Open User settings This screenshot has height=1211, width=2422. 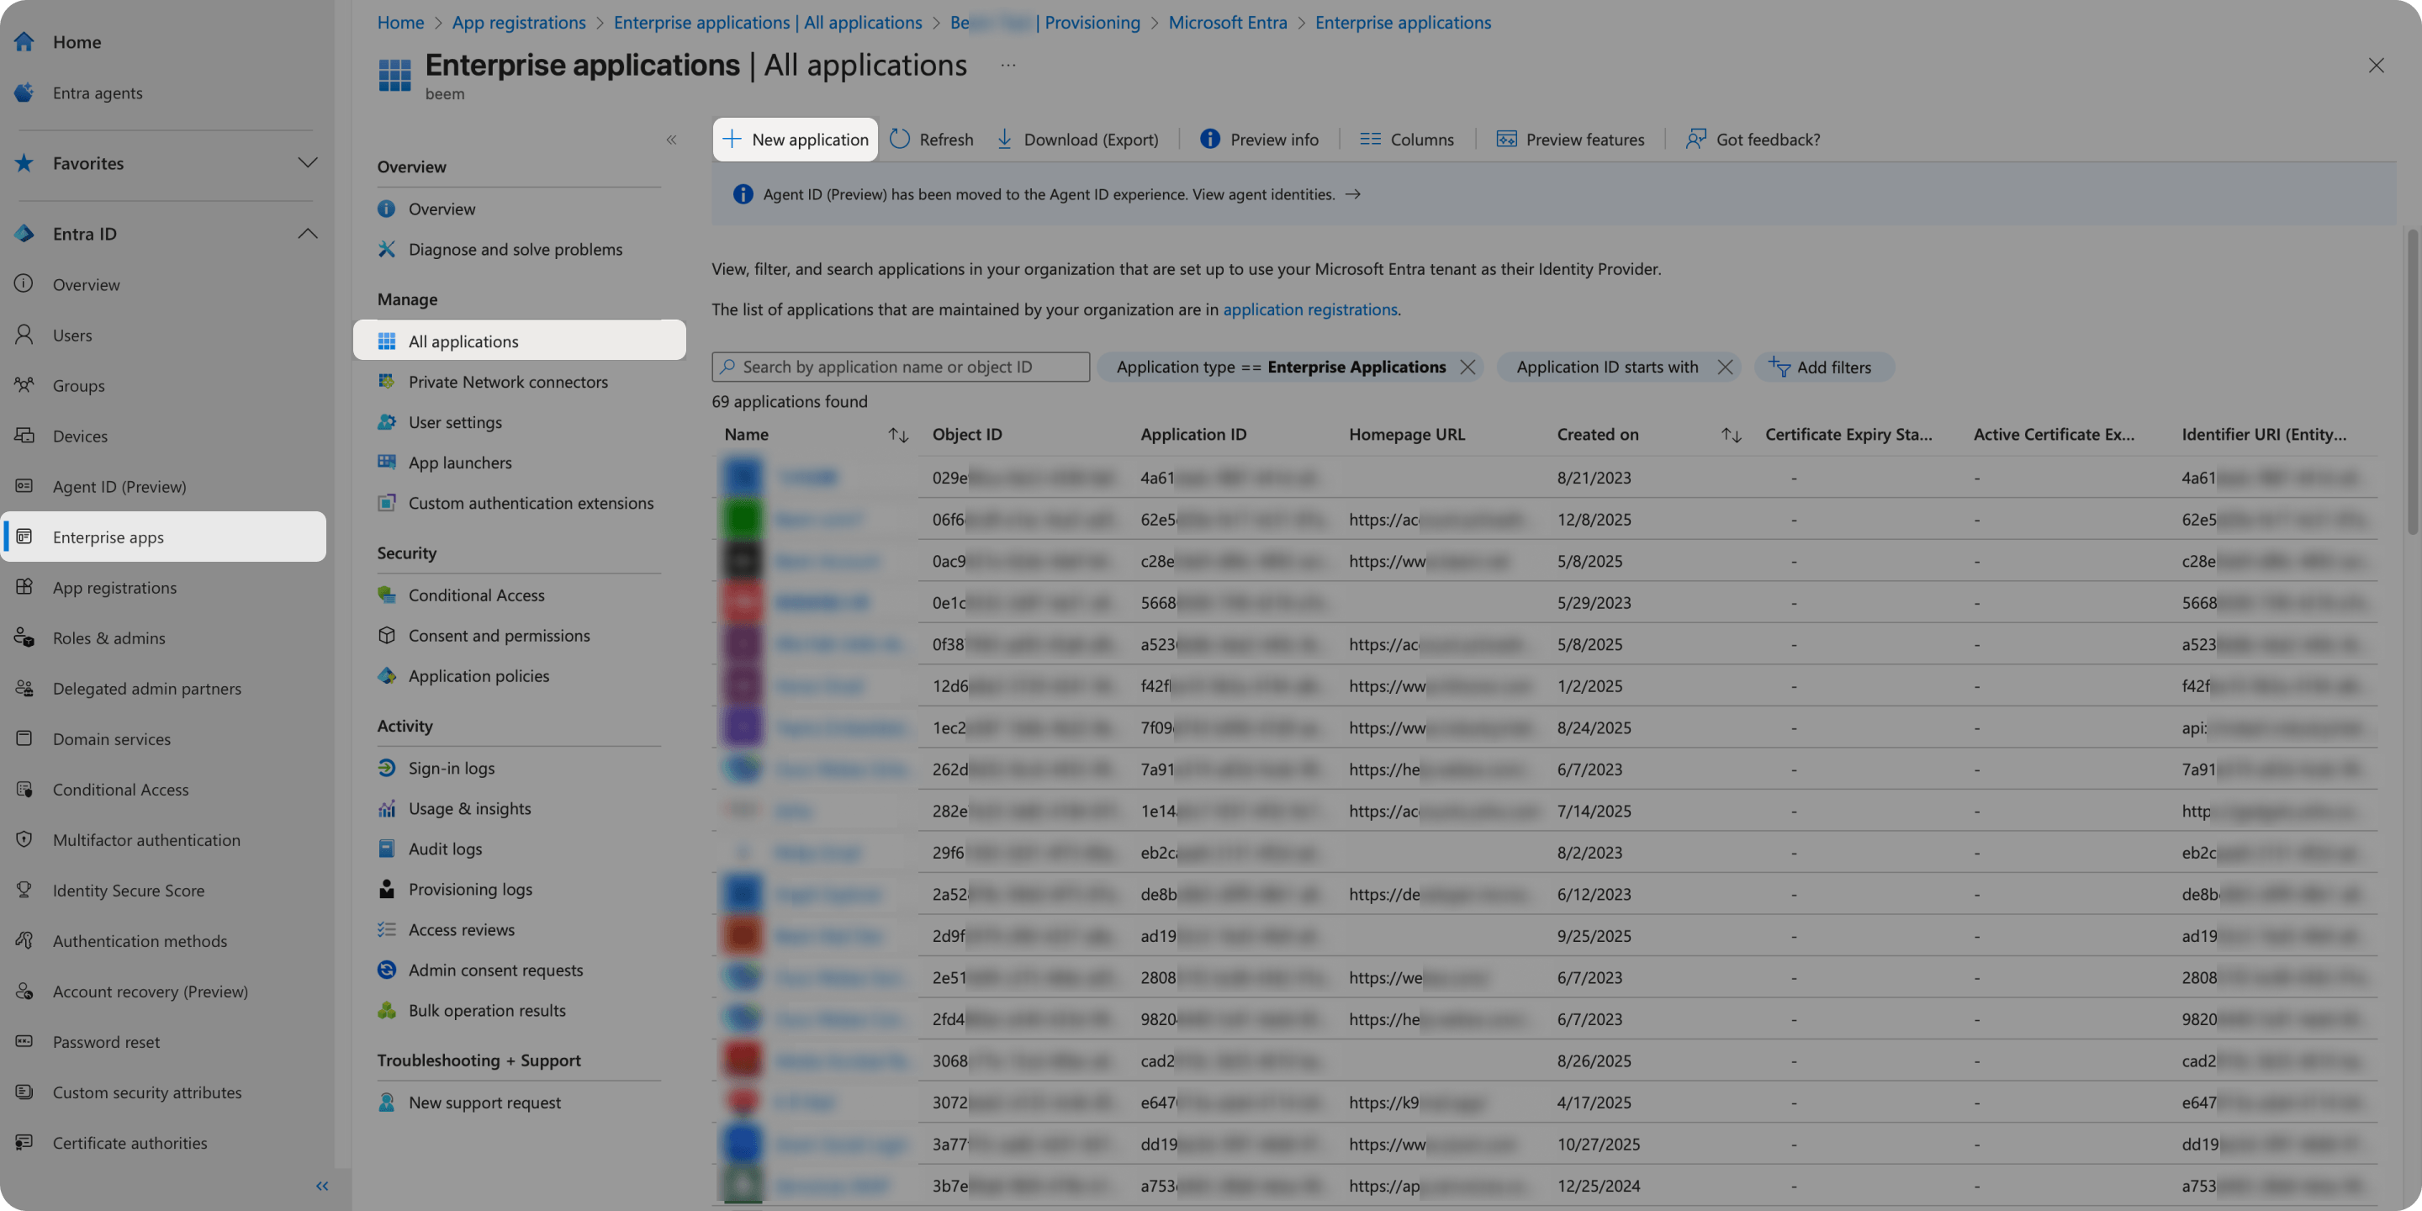point(455,422)
